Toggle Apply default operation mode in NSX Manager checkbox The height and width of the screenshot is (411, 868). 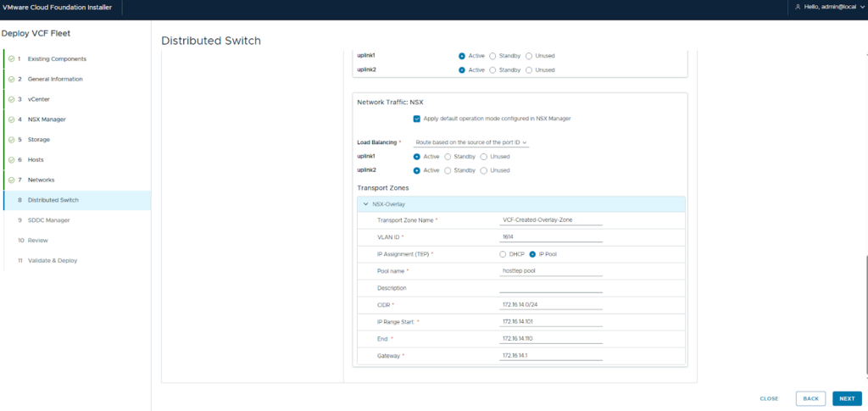pyautogui.click(x=417, y=119)
